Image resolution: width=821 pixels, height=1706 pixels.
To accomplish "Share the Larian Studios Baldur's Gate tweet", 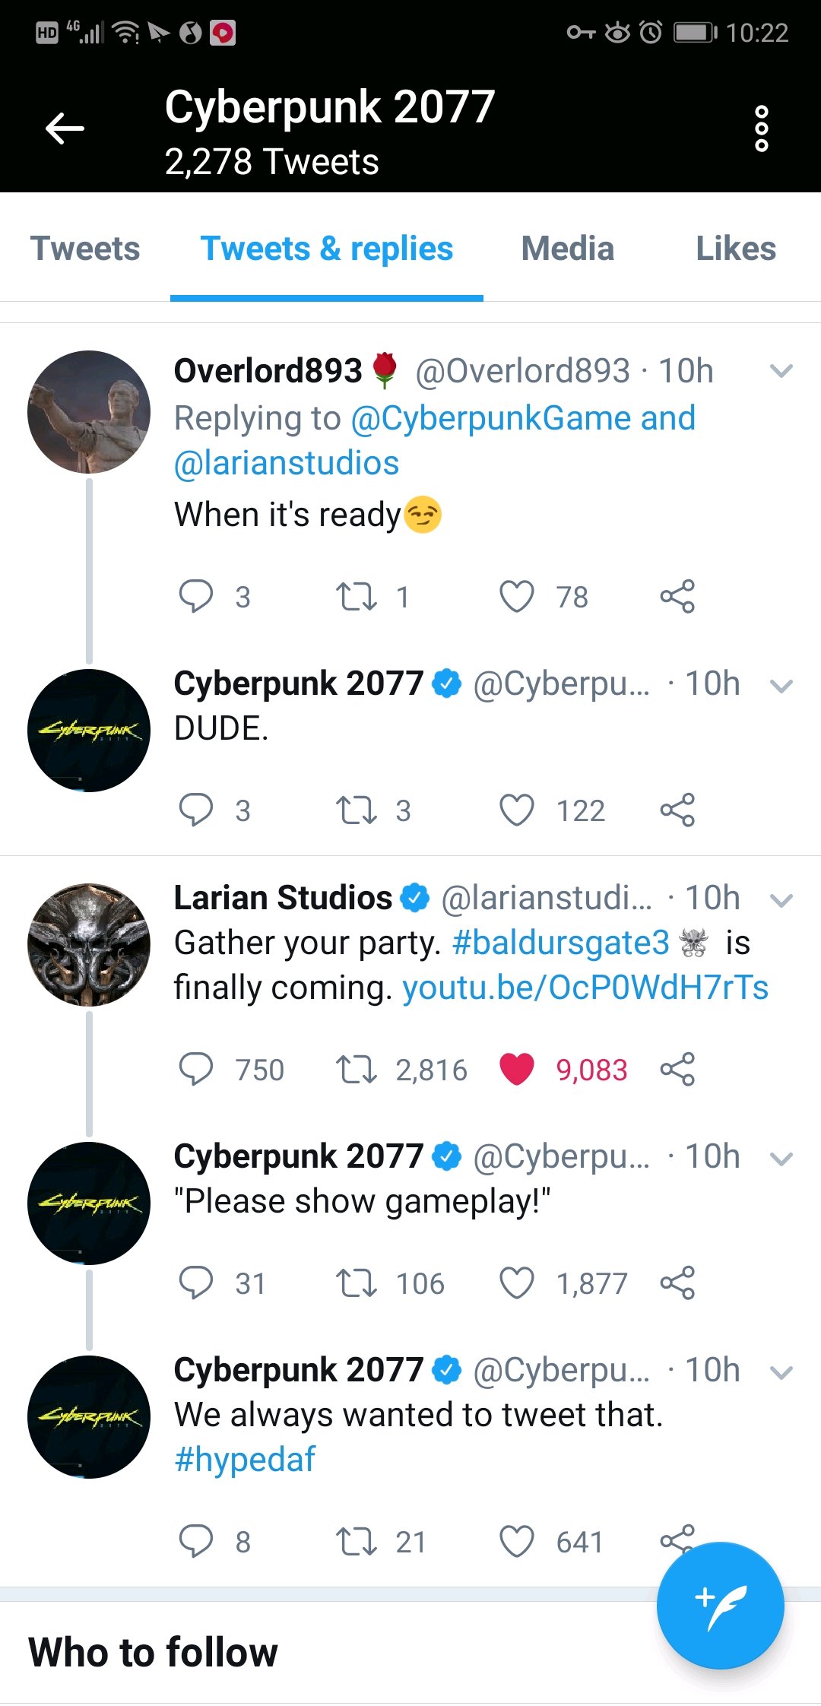I will click(x=677, y=1069).
